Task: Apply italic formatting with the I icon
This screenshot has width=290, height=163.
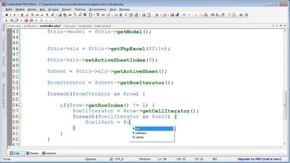Action: (14, 15)
